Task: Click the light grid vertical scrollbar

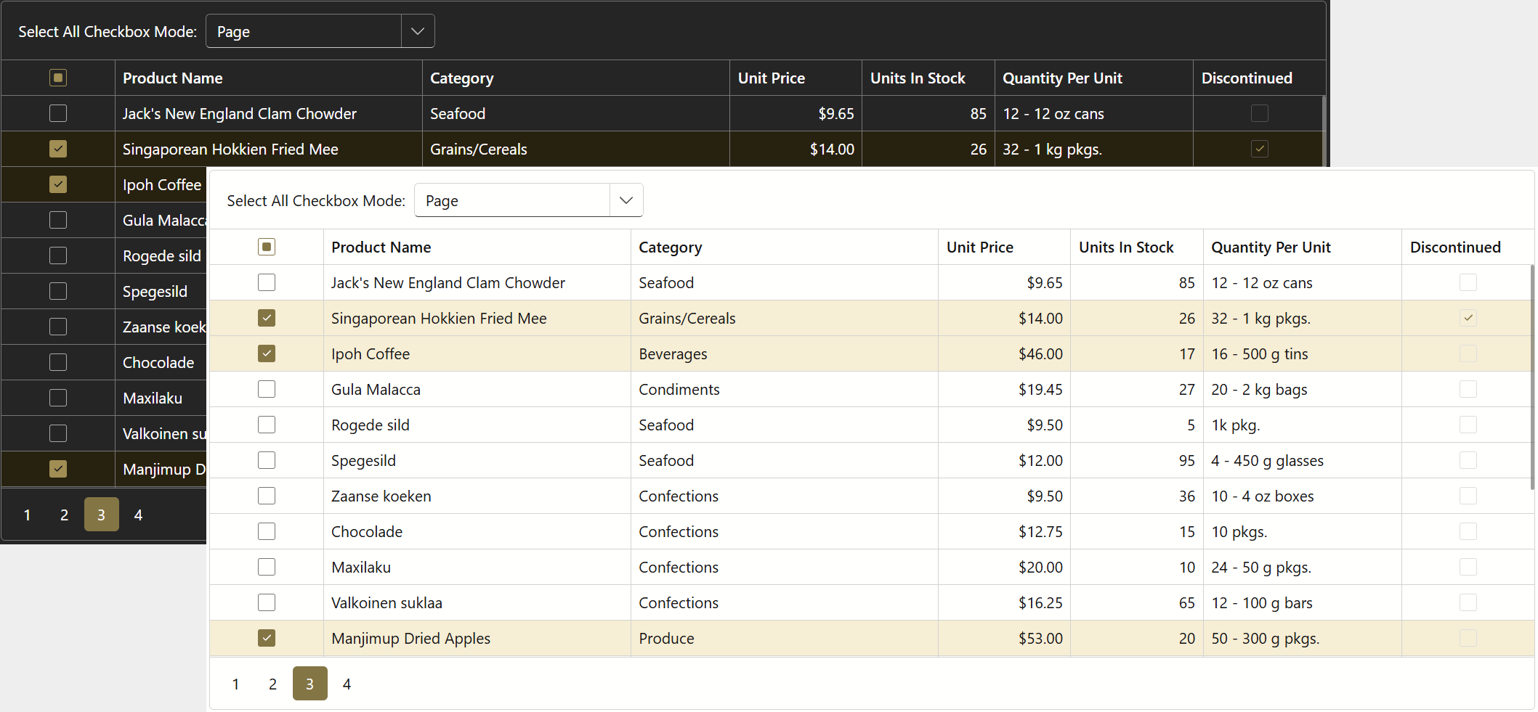Action: coord(1532,377)
